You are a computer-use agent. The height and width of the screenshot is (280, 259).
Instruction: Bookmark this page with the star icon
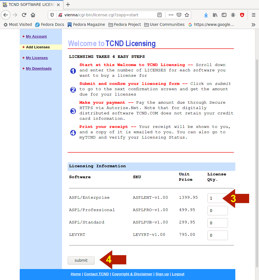click(x=187, y=15)
